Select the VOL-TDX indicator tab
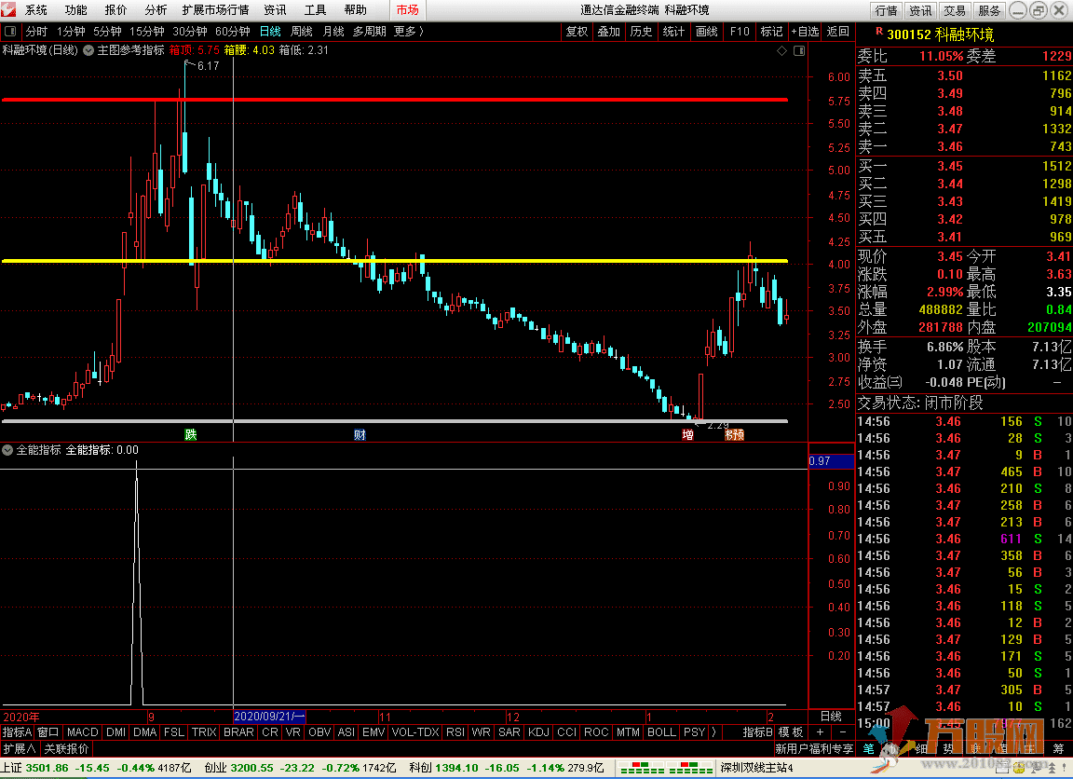Screen dimensions: 1073x779 (x=415, y=731)
